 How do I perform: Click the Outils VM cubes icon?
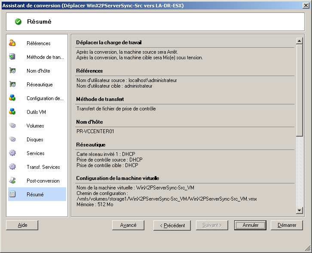pyautogui.click(x=12, y=112)
